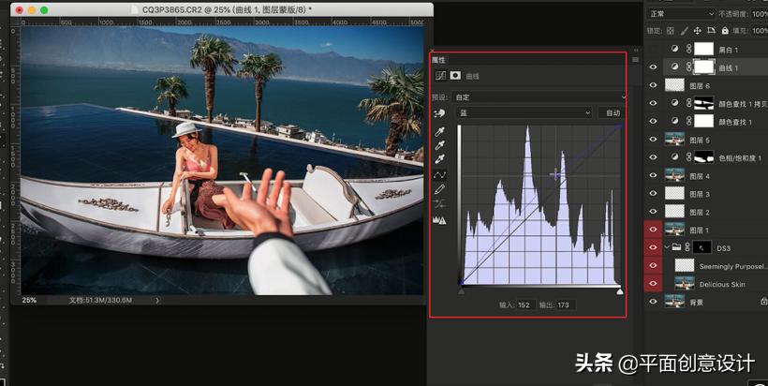Viewport: 768px width, 386px height.
Task: Click lock transparent pixels icon
Action: pyautogui.click(x=671, y=31)
